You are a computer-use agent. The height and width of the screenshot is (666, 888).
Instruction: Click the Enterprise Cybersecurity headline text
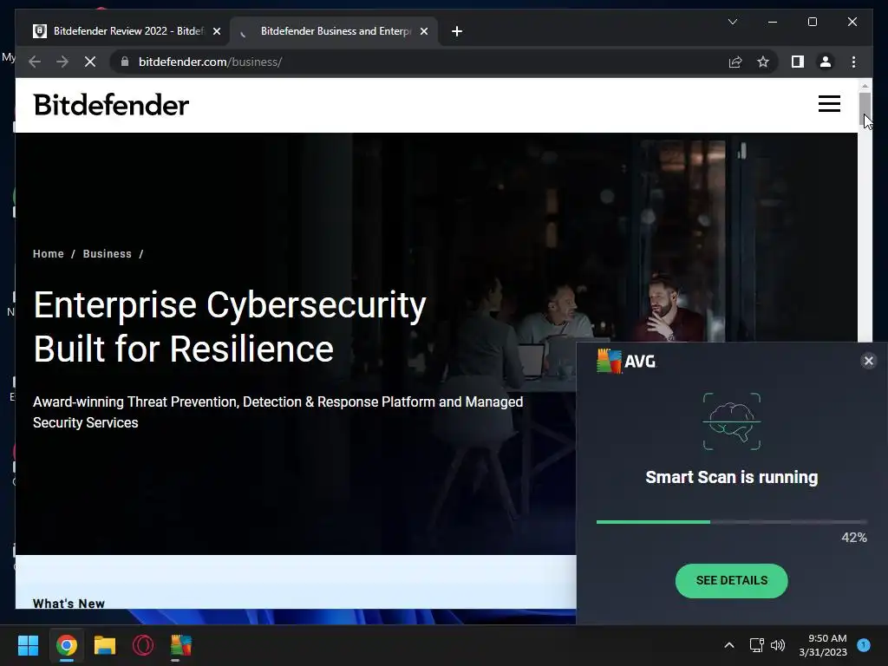click(x=230, y=327)
